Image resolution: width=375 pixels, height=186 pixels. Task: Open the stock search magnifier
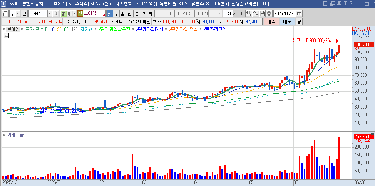(x=56, y=13)
